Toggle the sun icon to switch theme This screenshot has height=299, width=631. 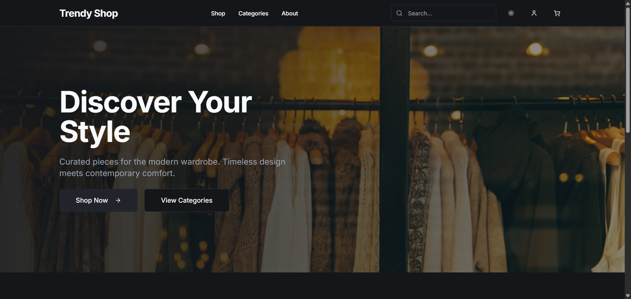[511, 13]
